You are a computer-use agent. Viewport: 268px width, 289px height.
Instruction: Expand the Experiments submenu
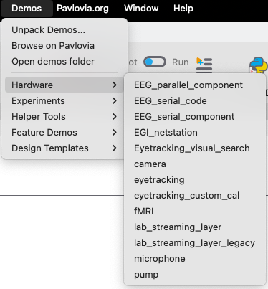pyautogui.click(x=64, y=100)
